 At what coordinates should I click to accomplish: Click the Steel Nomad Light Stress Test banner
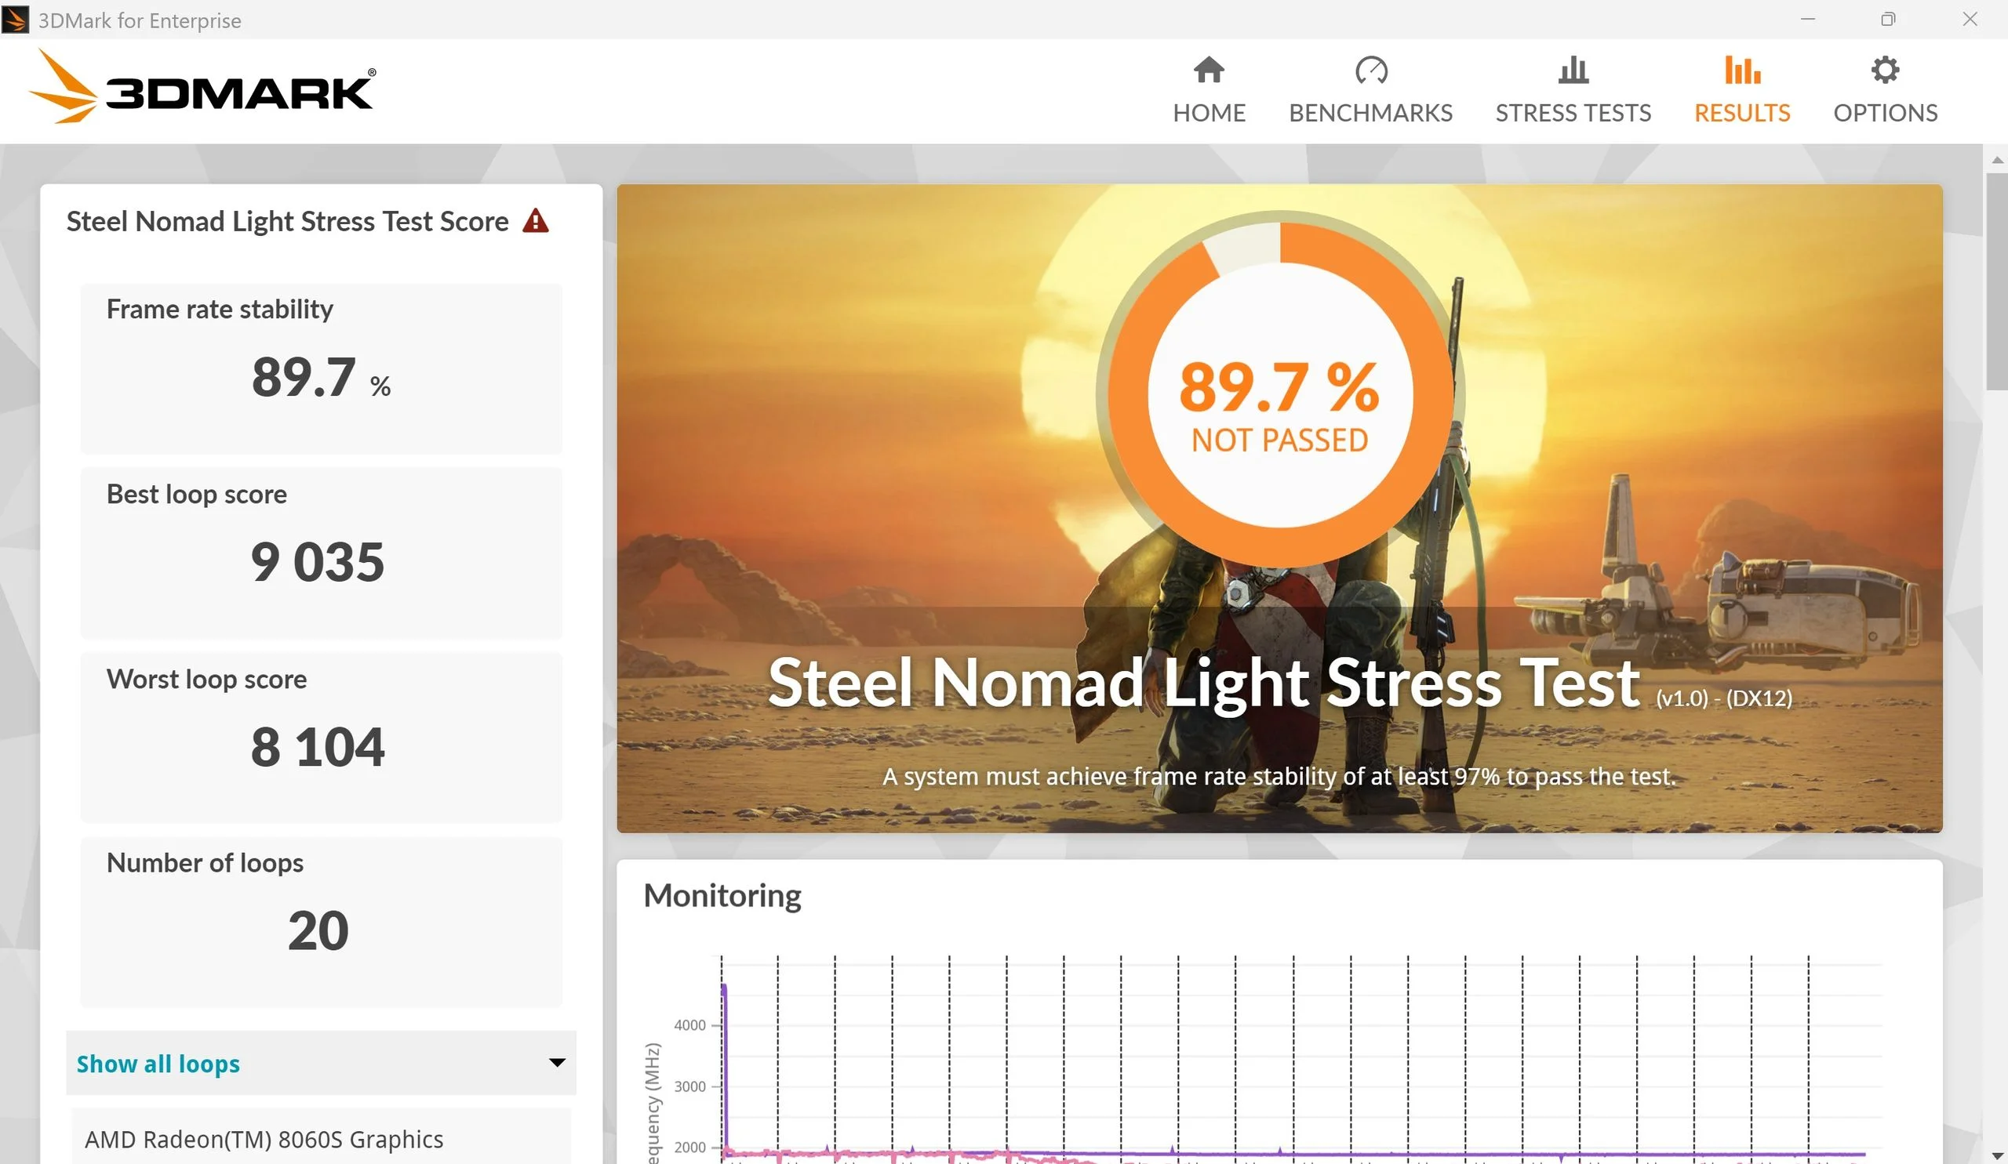[1202, 683]
